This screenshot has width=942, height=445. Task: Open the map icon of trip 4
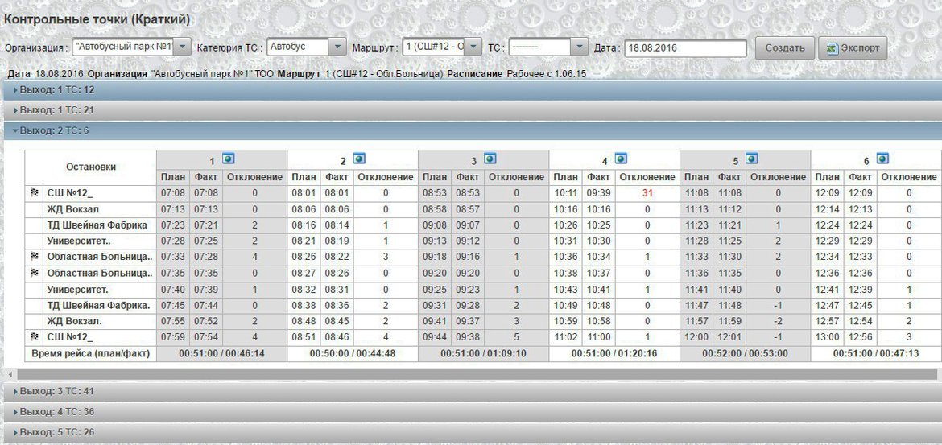621,159
